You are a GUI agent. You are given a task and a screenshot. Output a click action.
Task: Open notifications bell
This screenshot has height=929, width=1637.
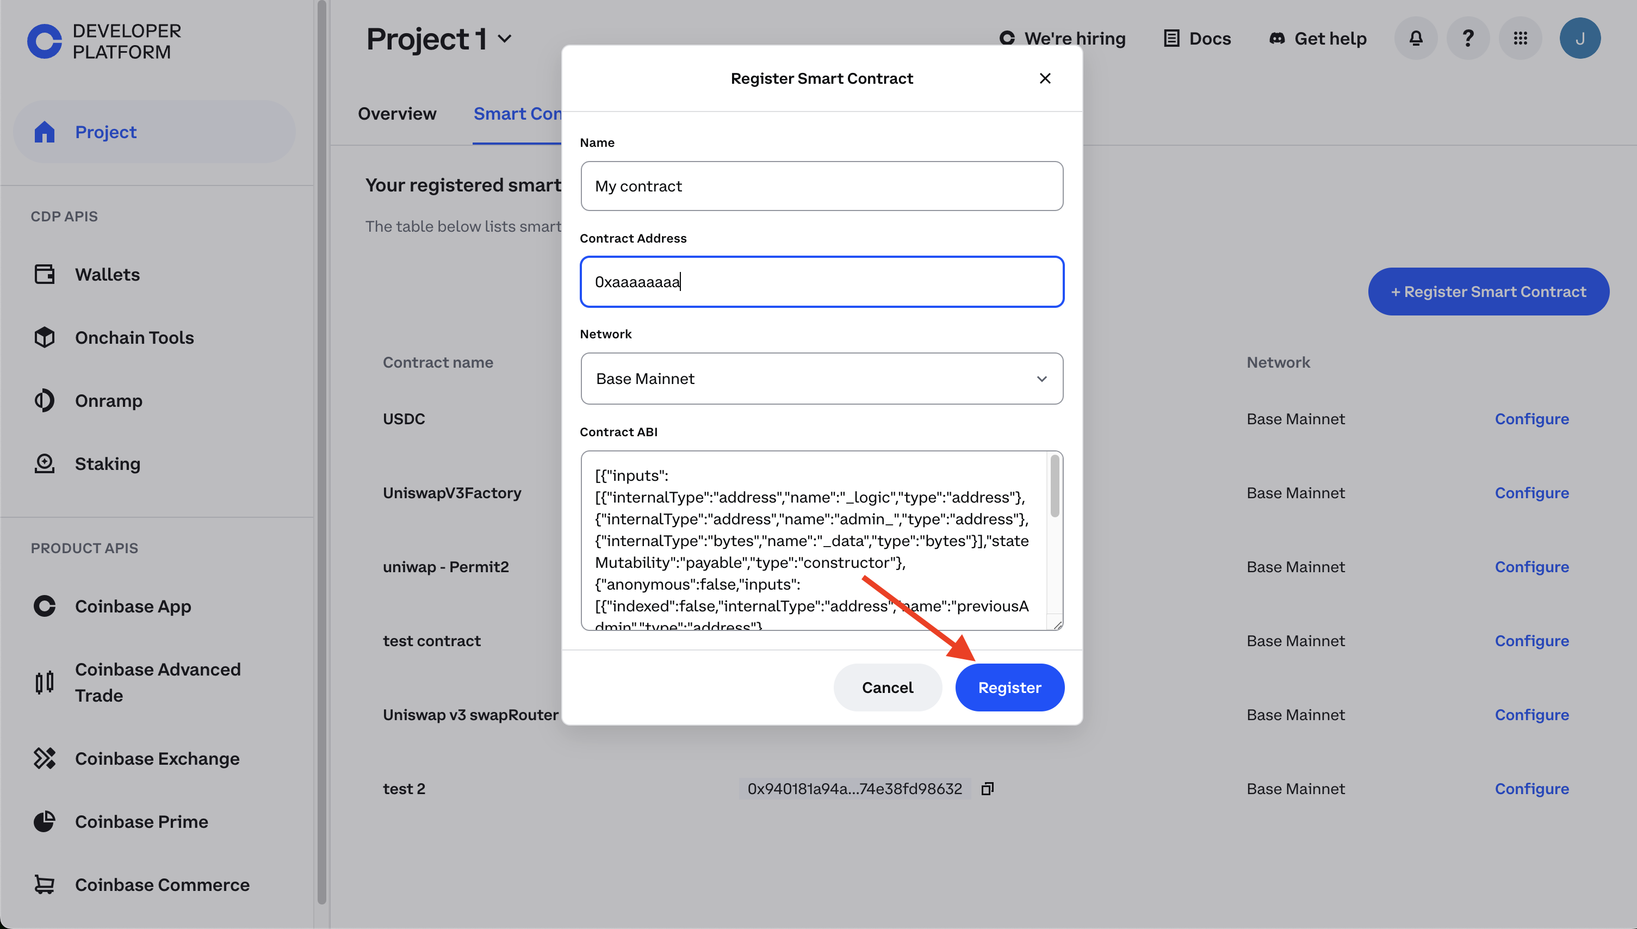[x=1416, y=38]
